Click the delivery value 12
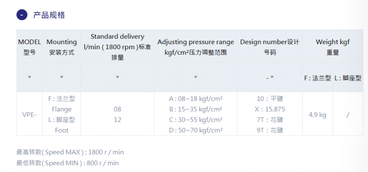 [117, 120]
